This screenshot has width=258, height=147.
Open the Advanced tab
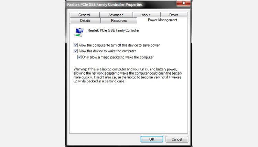point(116,15)
